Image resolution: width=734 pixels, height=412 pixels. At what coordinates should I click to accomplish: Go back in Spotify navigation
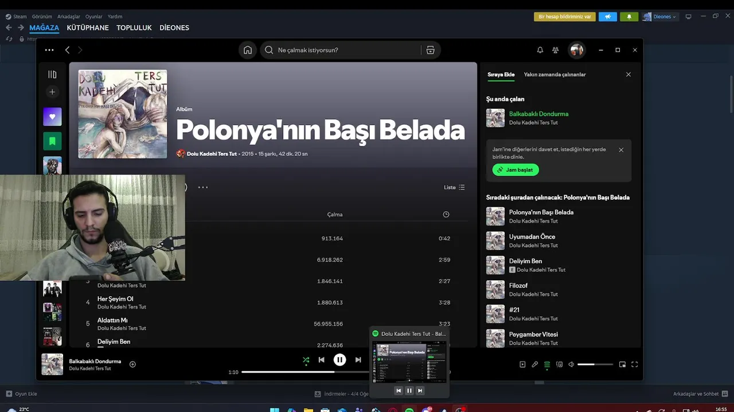point(67,50)
